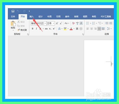Viewport: 119px width, 104px height.
Task: Align text left
Action: click(88, 29)
